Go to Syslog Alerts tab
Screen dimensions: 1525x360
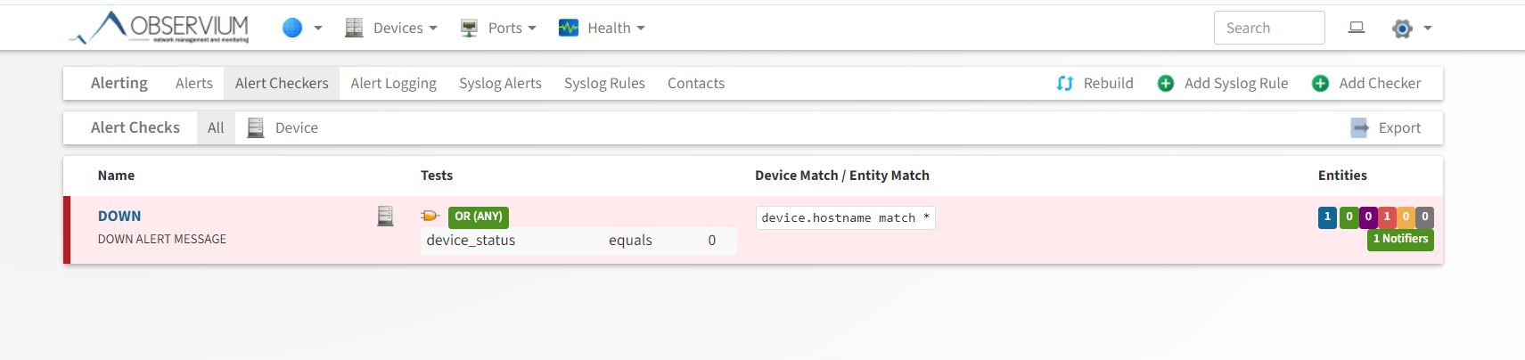[x=500, y=83]
